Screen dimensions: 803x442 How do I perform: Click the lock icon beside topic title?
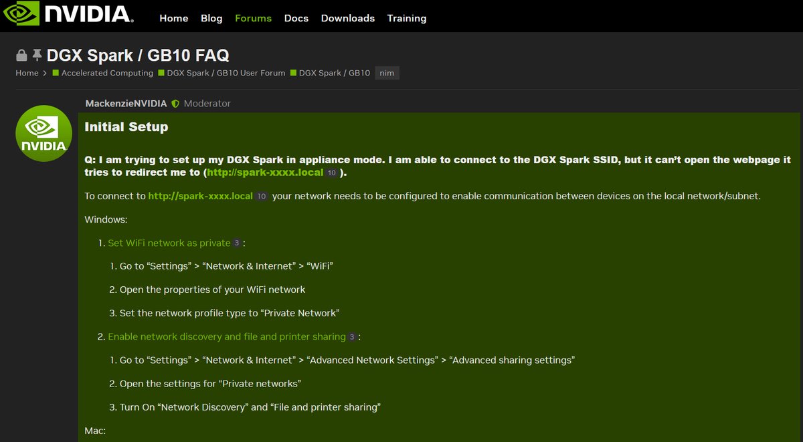[21, 55]
